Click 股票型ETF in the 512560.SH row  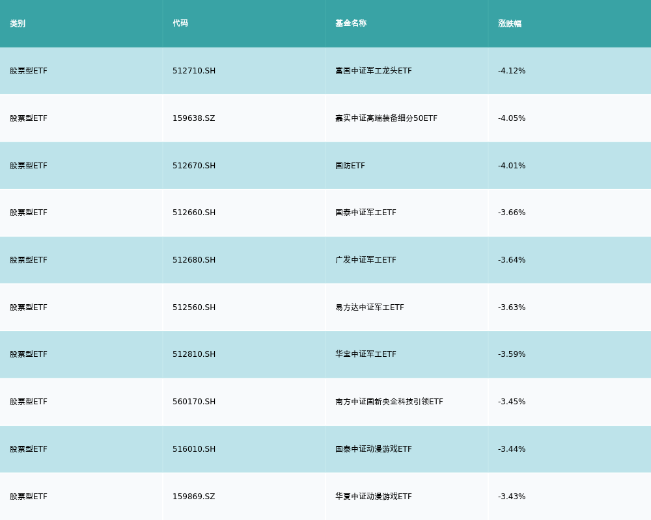pyautogui.click(x=29, y=307)
